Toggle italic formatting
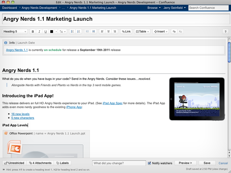231x173 pixels. 39,31
